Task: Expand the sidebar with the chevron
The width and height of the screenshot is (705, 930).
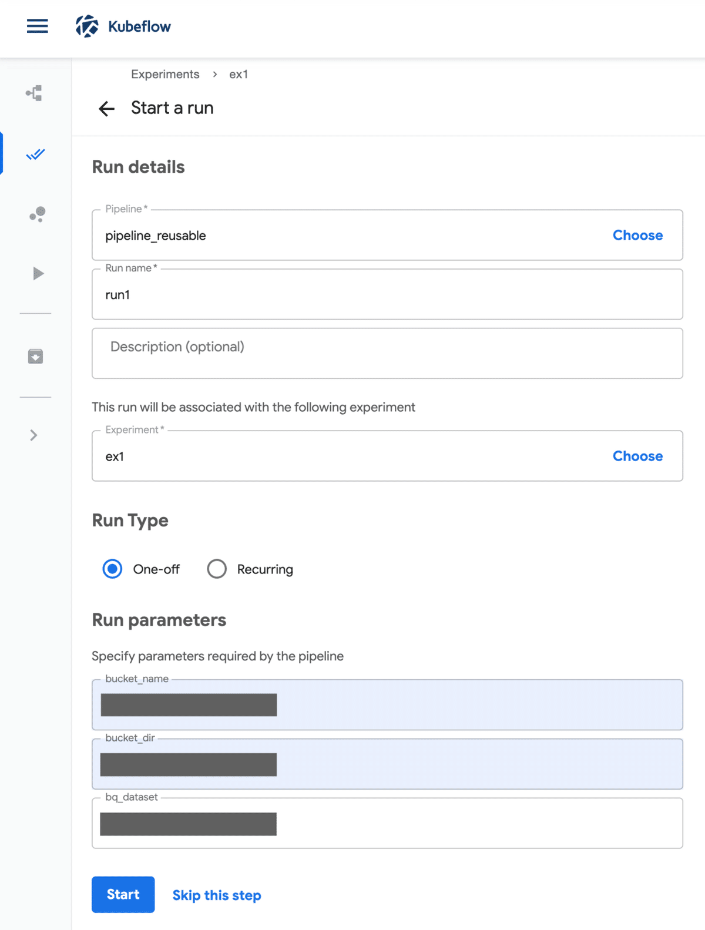Action: pos(33,435)
